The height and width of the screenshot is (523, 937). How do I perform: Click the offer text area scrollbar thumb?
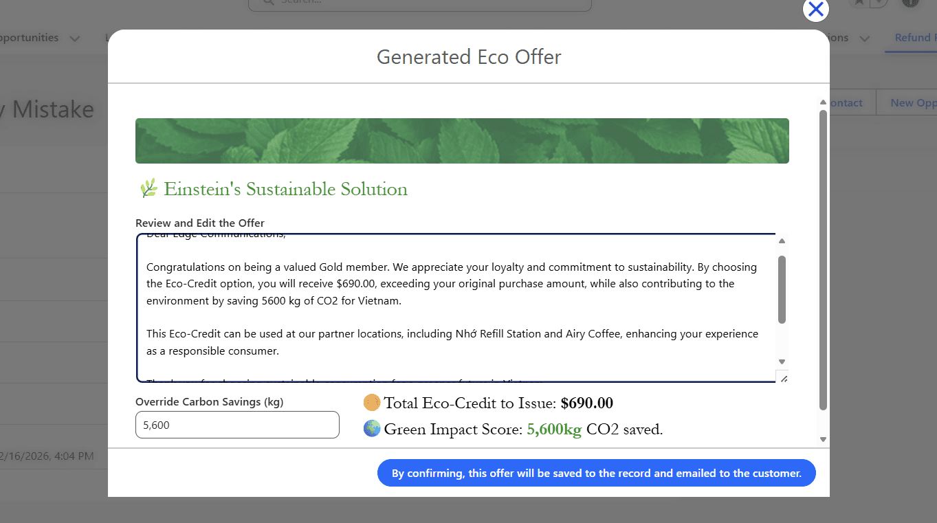coord(782,289)
